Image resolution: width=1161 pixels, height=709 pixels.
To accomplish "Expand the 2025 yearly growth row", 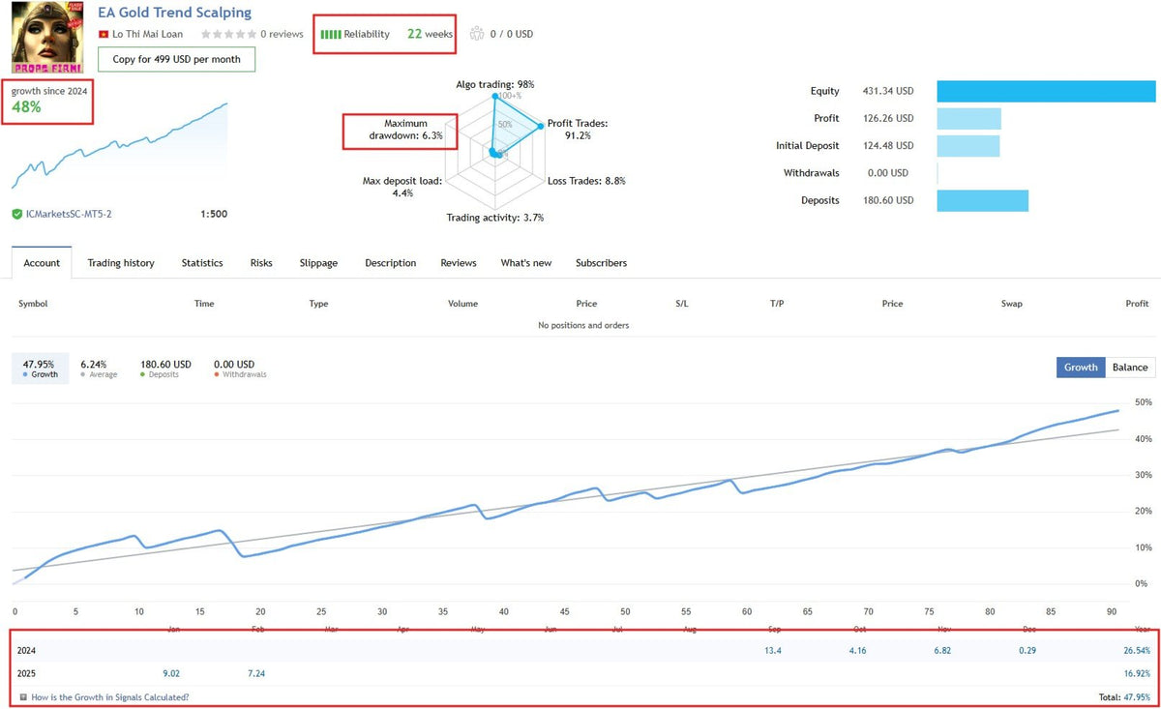I will pyautogui.click(x=26, y=673).
